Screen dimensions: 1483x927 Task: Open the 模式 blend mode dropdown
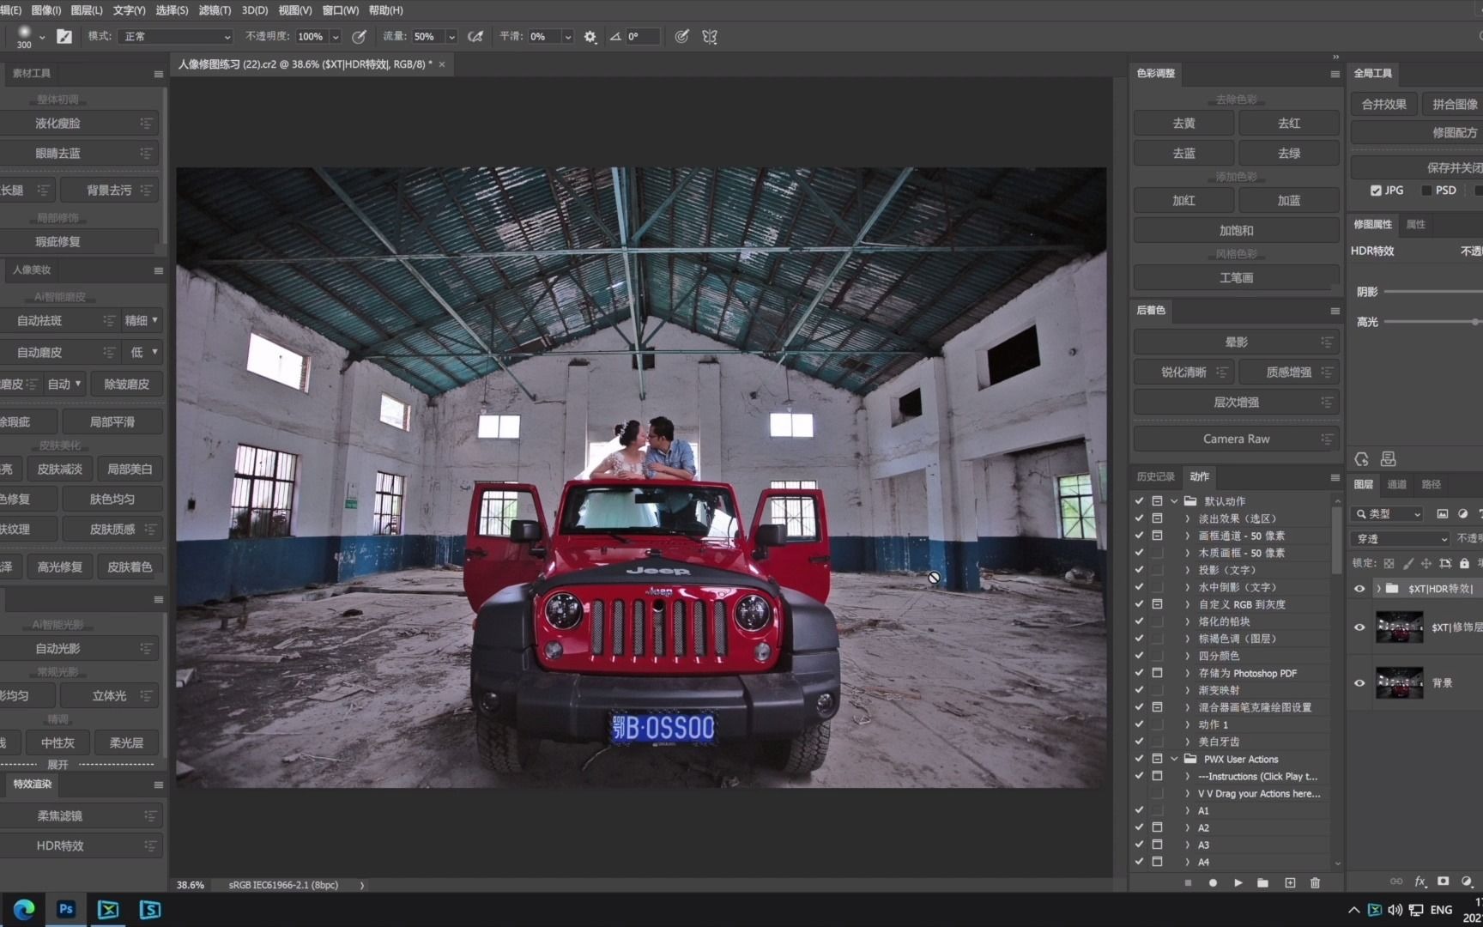pos(178,37)
